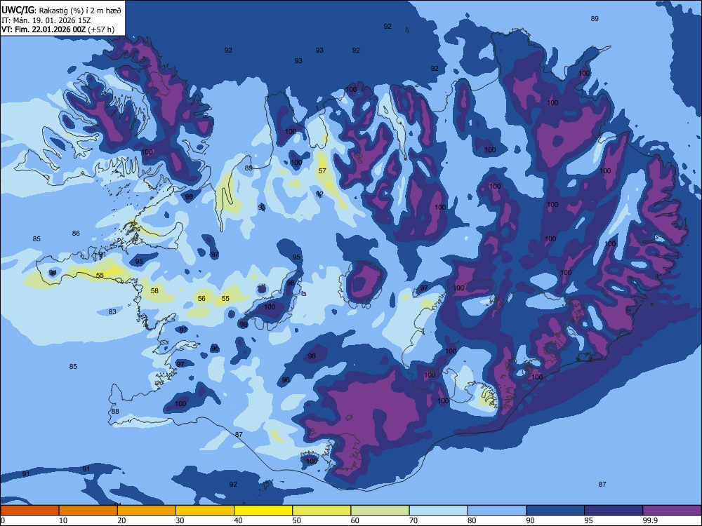Click the "99.9" legend scale label
This screenshot has height=526, width=702.
650,520
